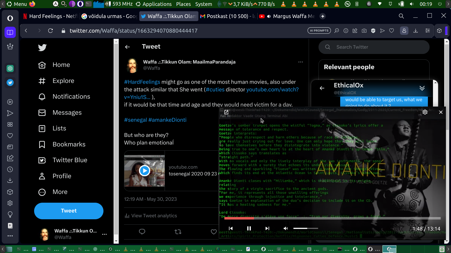Screen dimensions: 451x253
Task: Add page to bookmarks with heart icon
Action: (x=392, y=31)
